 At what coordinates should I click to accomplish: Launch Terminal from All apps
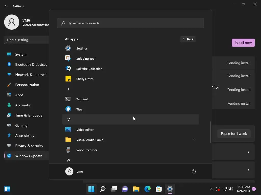[130, 99]
